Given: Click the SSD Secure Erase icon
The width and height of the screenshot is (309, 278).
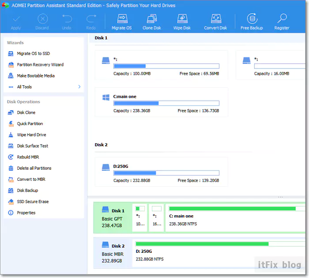Looking at the screenshot, I should coord(11,202).
